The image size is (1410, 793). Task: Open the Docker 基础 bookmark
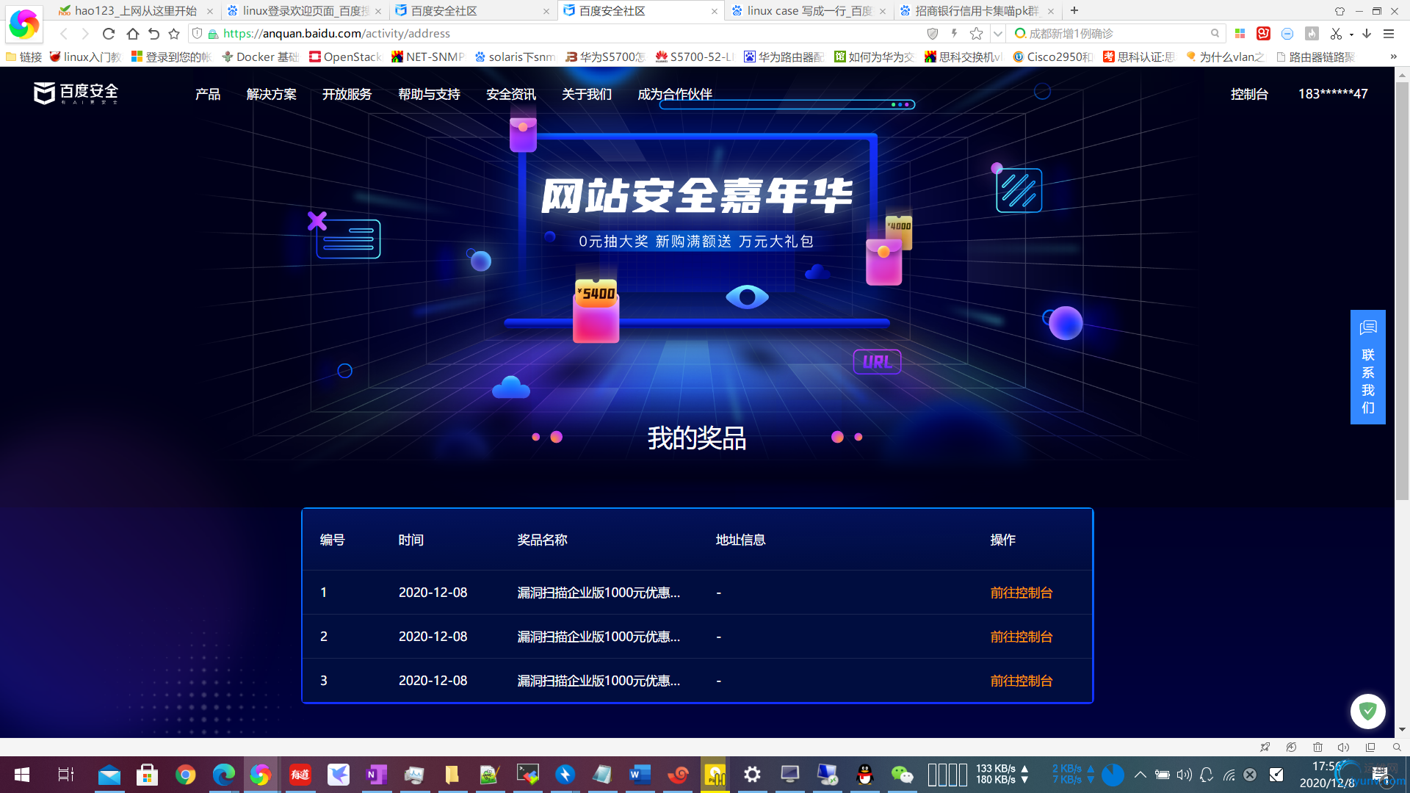pos(261,57)
